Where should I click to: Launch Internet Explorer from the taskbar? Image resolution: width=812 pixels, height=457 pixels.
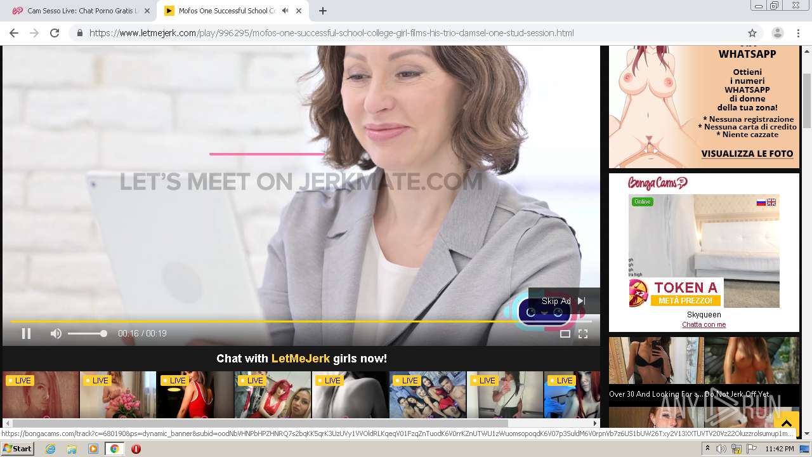[51, 449]
